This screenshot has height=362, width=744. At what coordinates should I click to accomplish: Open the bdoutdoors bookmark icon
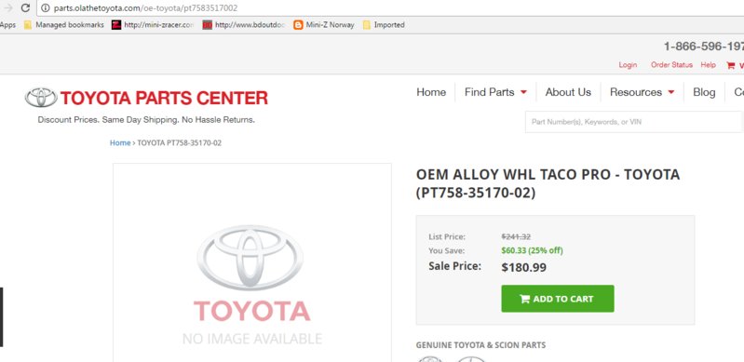tap(208, 25)
